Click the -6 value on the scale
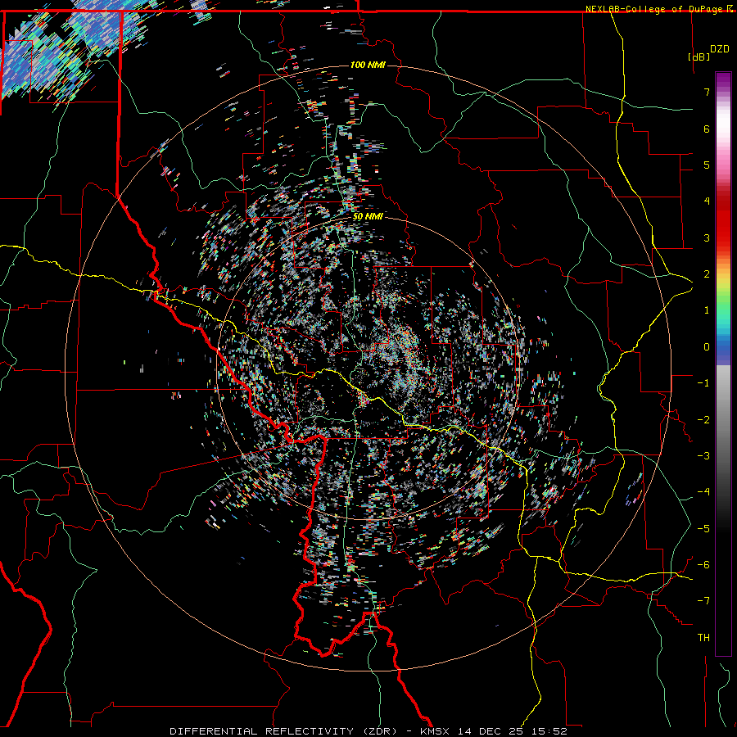Image resolution: width=737 pixels, height=737 pixels. click(703, 565)
